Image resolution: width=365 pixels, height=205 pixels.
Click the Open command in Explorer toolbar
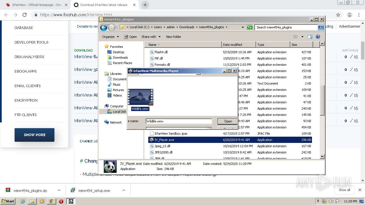pyautogui.click(x=130, y=37)
